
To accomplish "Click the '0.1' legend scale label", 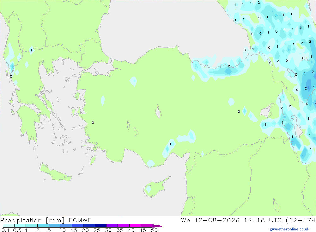I will [x=5, y=230].
